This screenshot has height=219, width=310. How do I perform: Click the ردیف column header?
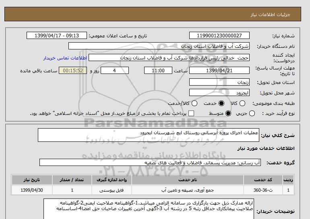288,180
